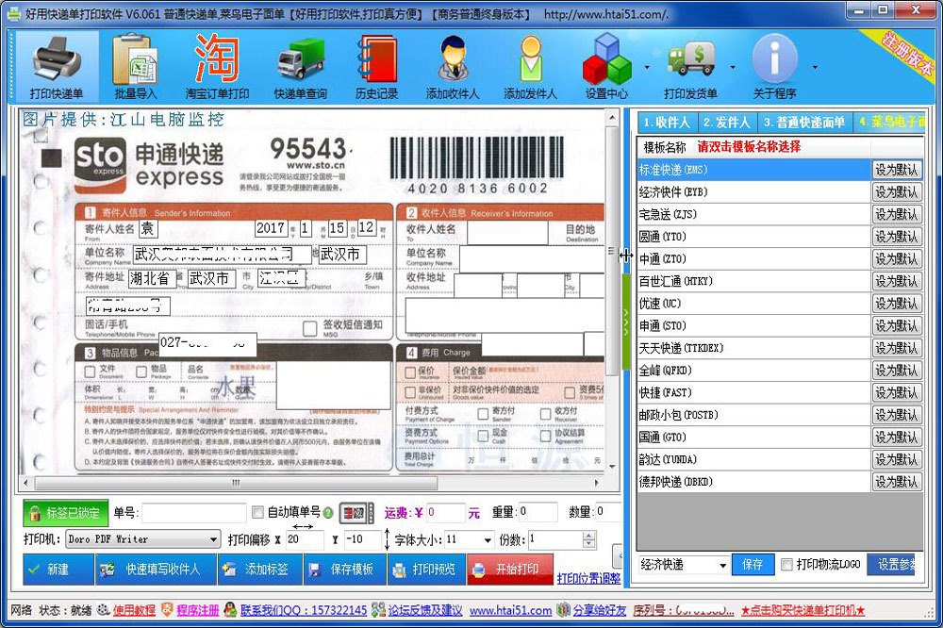Open 批量导入 batch import tool
This screenshot has height=628, width=943.
[136, 66]
